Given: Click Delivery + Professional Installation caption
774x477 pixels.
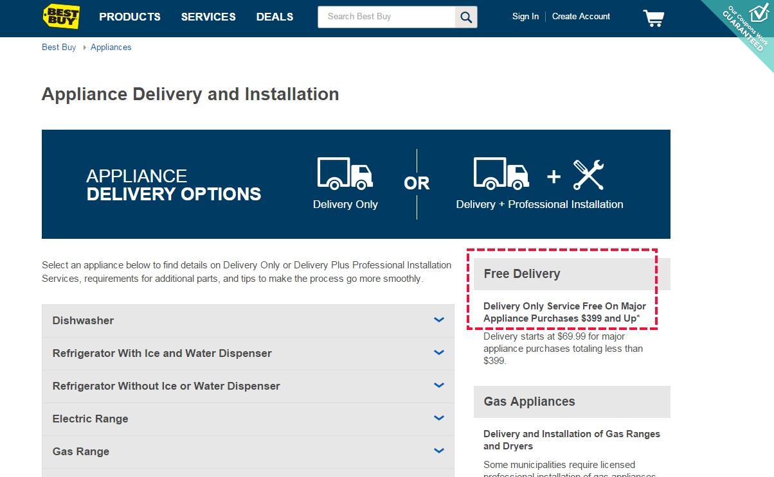Looking at the screenshot, I should coord(539,205).
